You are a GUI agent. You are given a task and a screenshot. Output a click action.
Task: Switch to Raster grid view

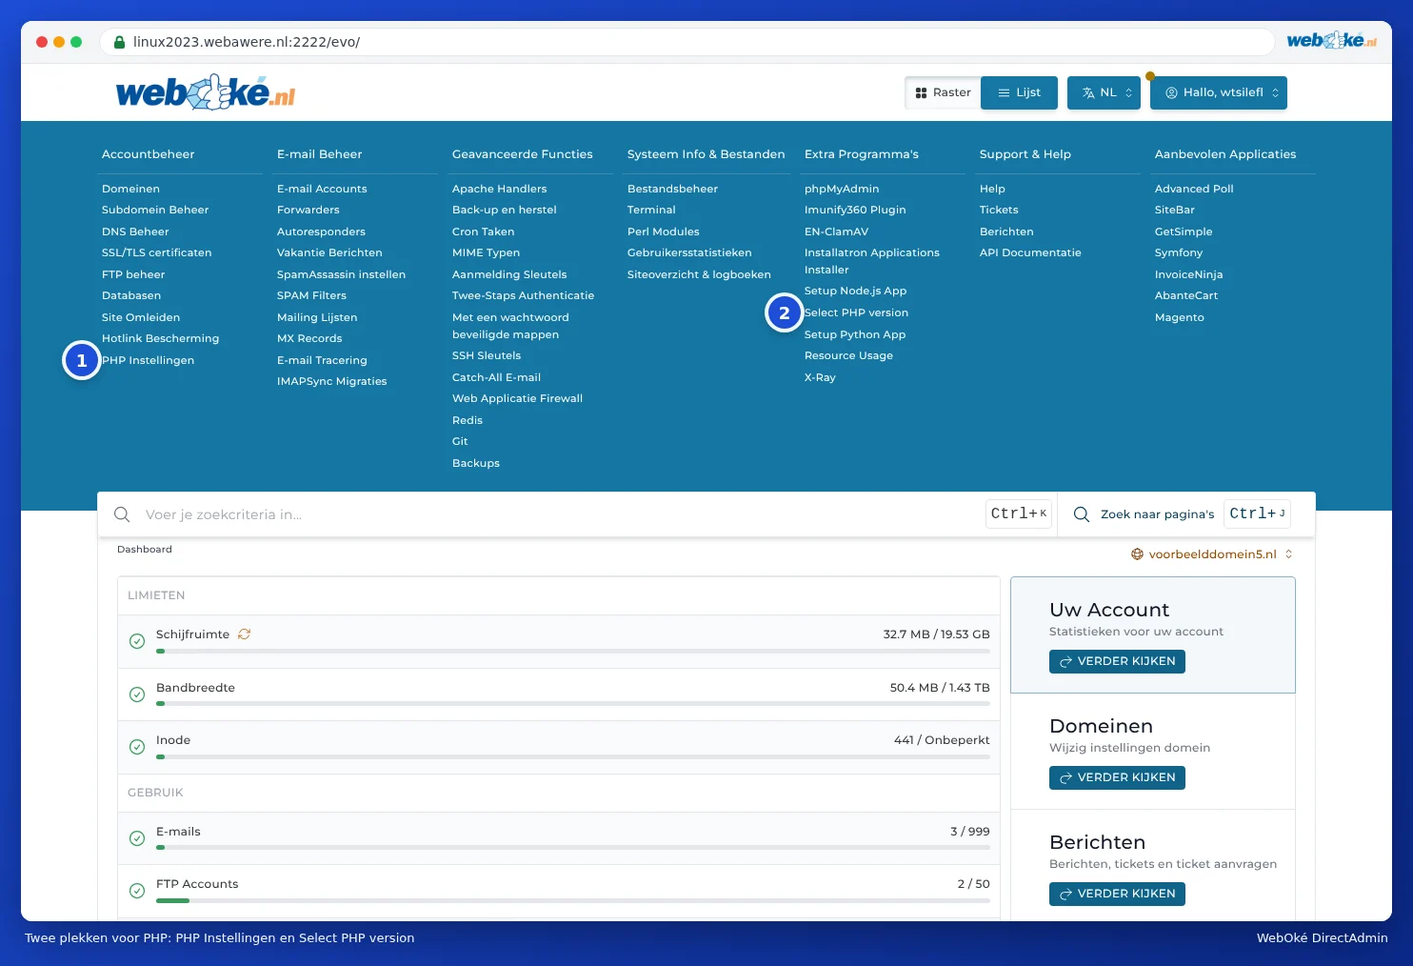click(943, 93)
